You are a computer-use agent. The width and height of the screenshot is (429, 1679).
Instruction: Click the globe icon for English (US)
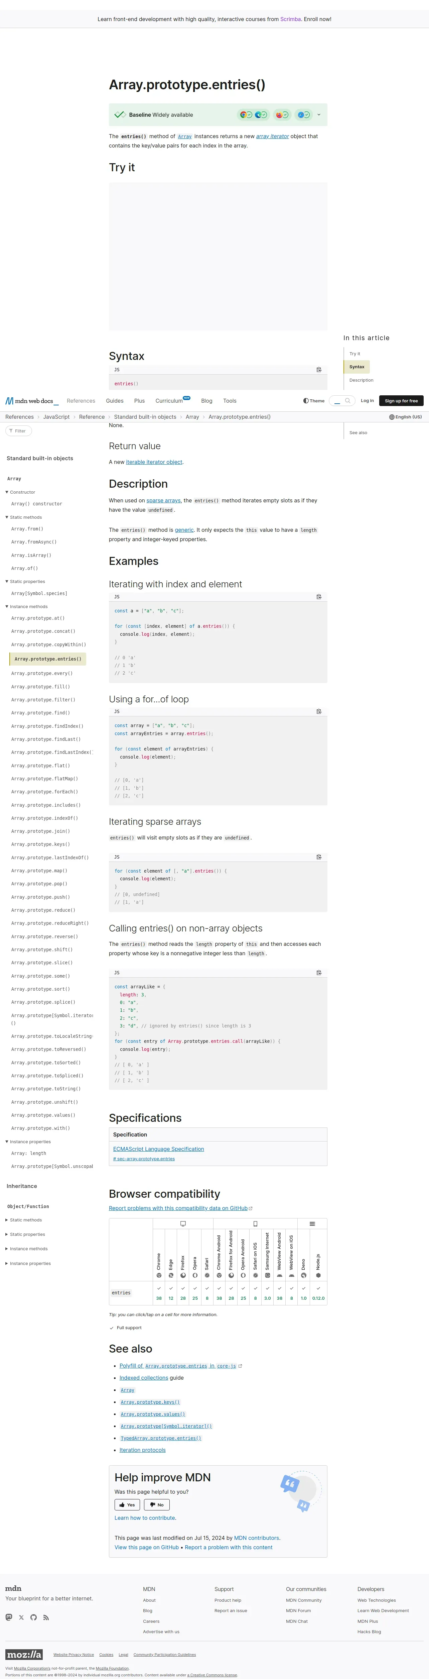[392, 417]
